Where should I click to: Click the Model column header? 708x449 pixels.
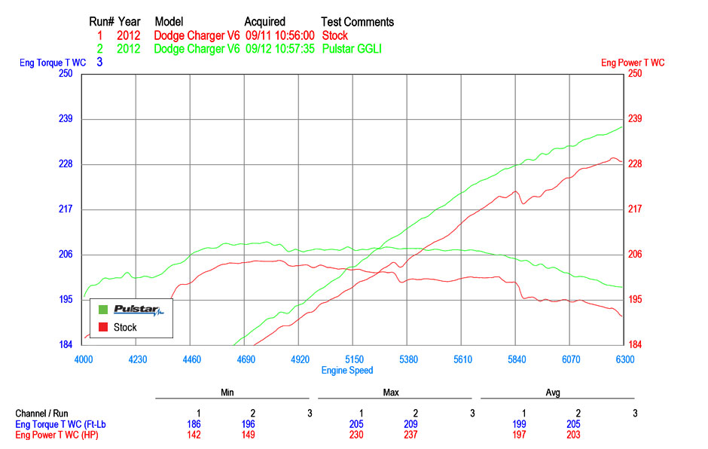(x=169, y=22)
